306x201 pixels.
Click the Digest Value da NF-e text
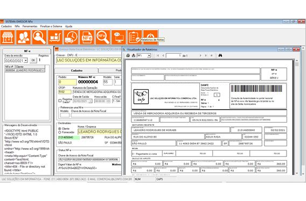tap(77, 168)
